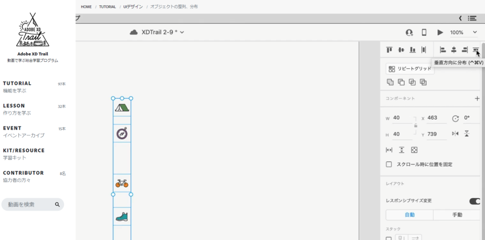Select the align left icon
485x240 pixels.
click(443, 50)
